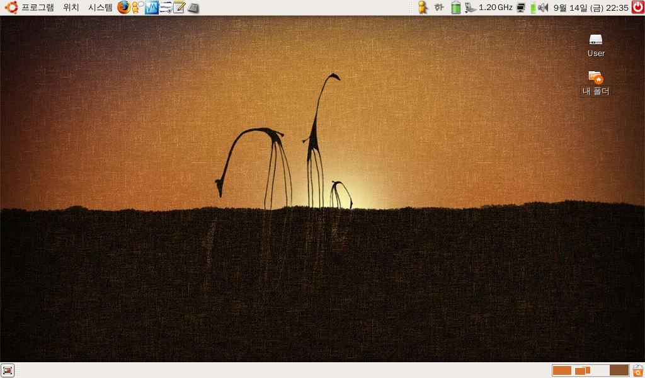Image resolution: width=645 pixels, height=378 pixels.
Task: Select the dark brown fourth workspace
Action: coord(619,370)
